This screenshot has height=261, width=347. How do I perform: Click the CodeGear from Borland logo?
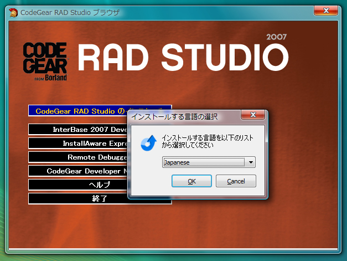(x=45, y=62)
